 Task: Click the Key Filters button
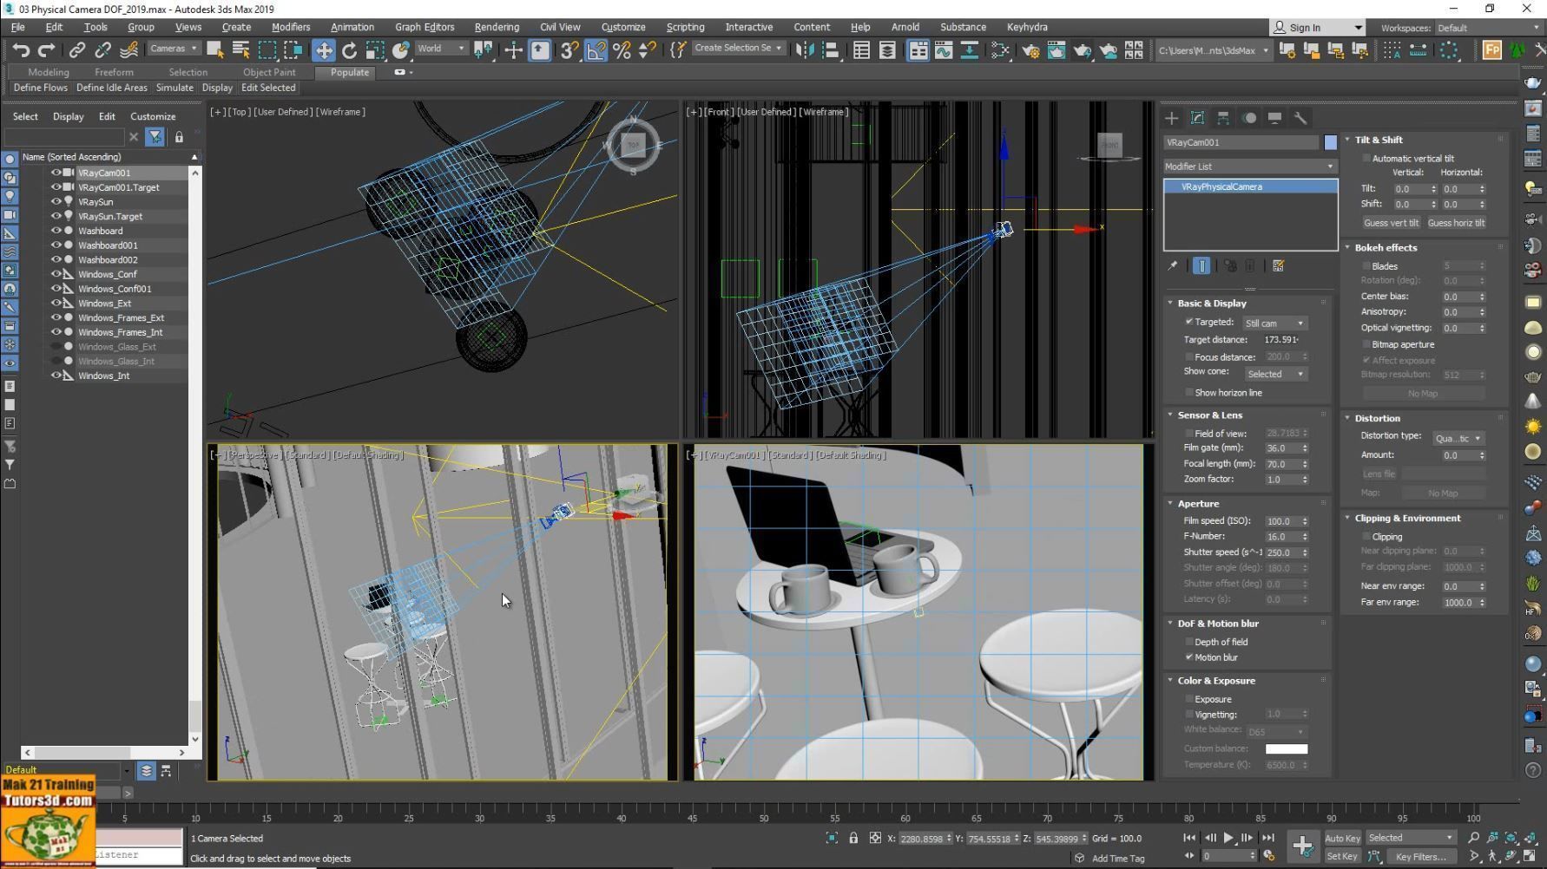(x=1421, y=857)
